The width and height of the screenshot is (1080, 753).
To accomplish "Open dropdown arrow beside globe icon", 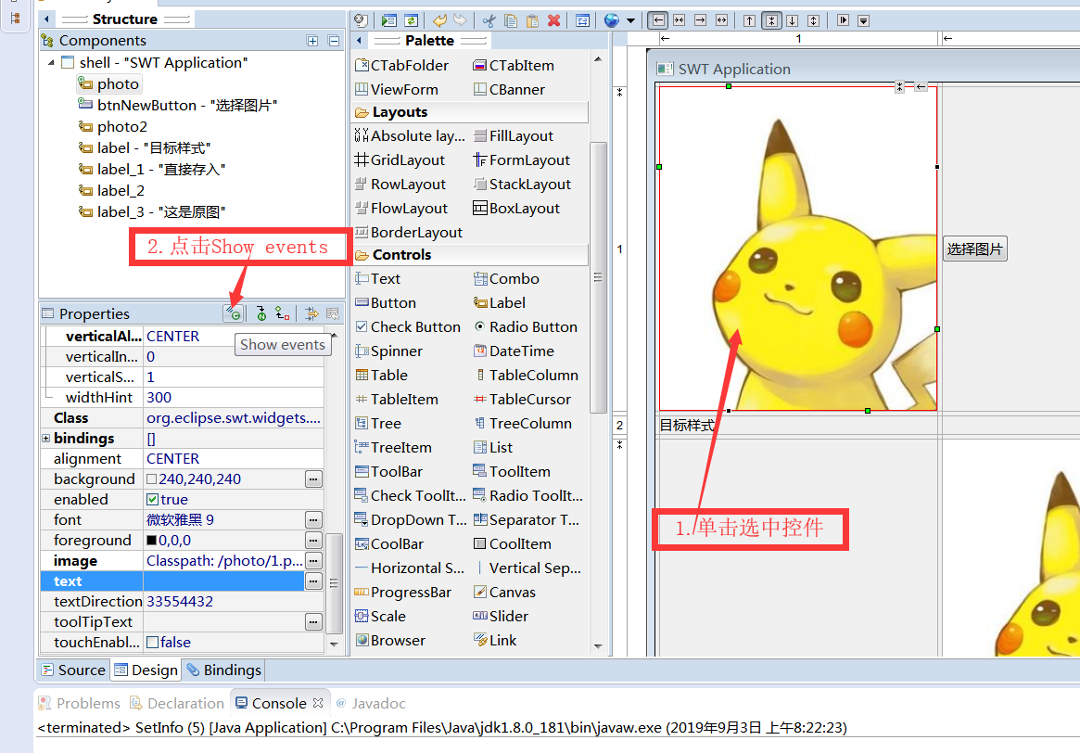I will 630,20.
